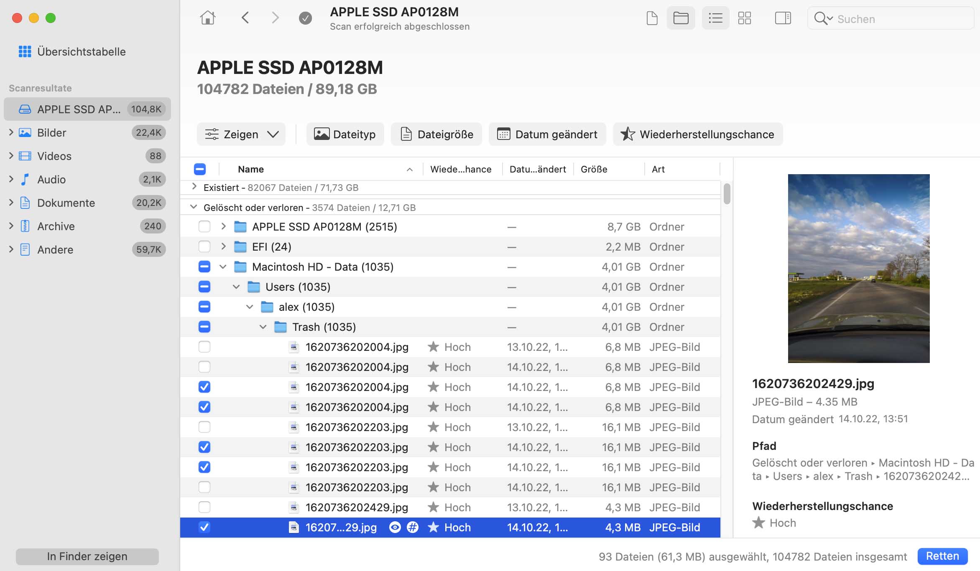Select the 1620736202429.jpg row dated 13.10.22
The image size is (980, 571).
(450, 508)
